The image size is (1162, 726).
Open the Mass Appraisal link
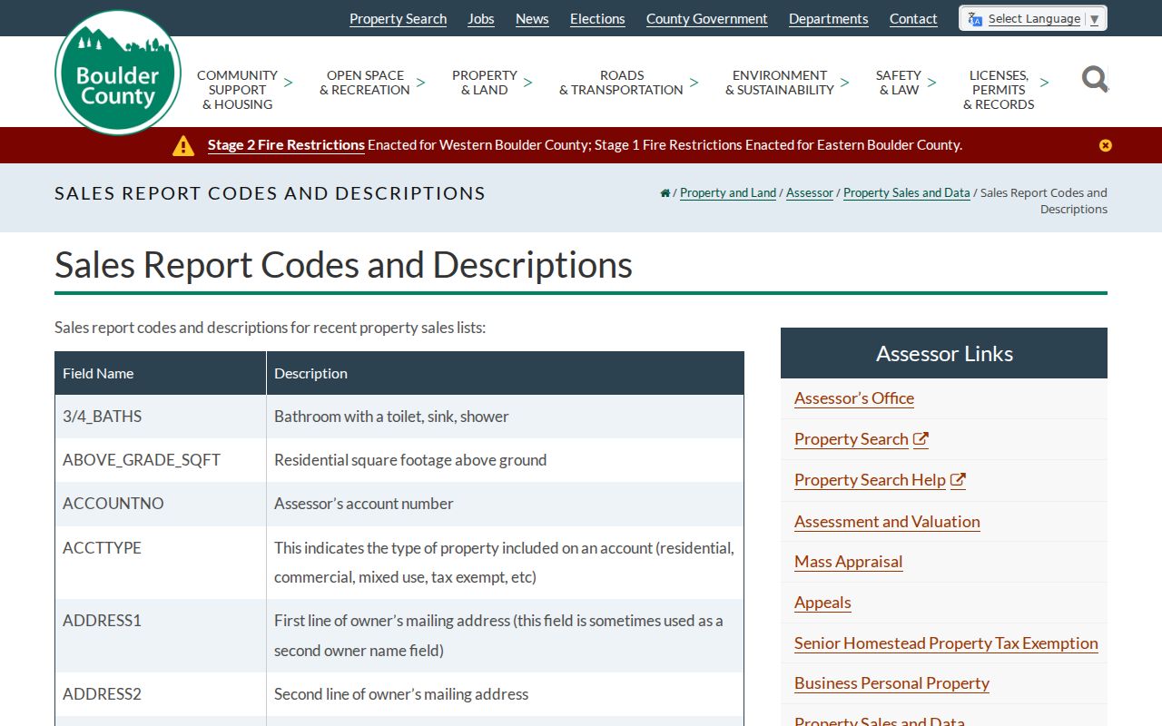[x=849, y=562]
